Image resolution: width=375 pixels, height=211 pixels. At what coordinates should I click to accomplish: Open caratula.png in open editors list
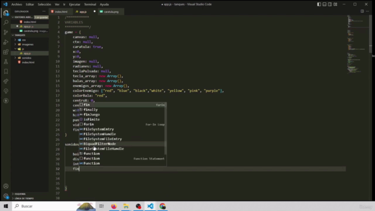(30, 31)
